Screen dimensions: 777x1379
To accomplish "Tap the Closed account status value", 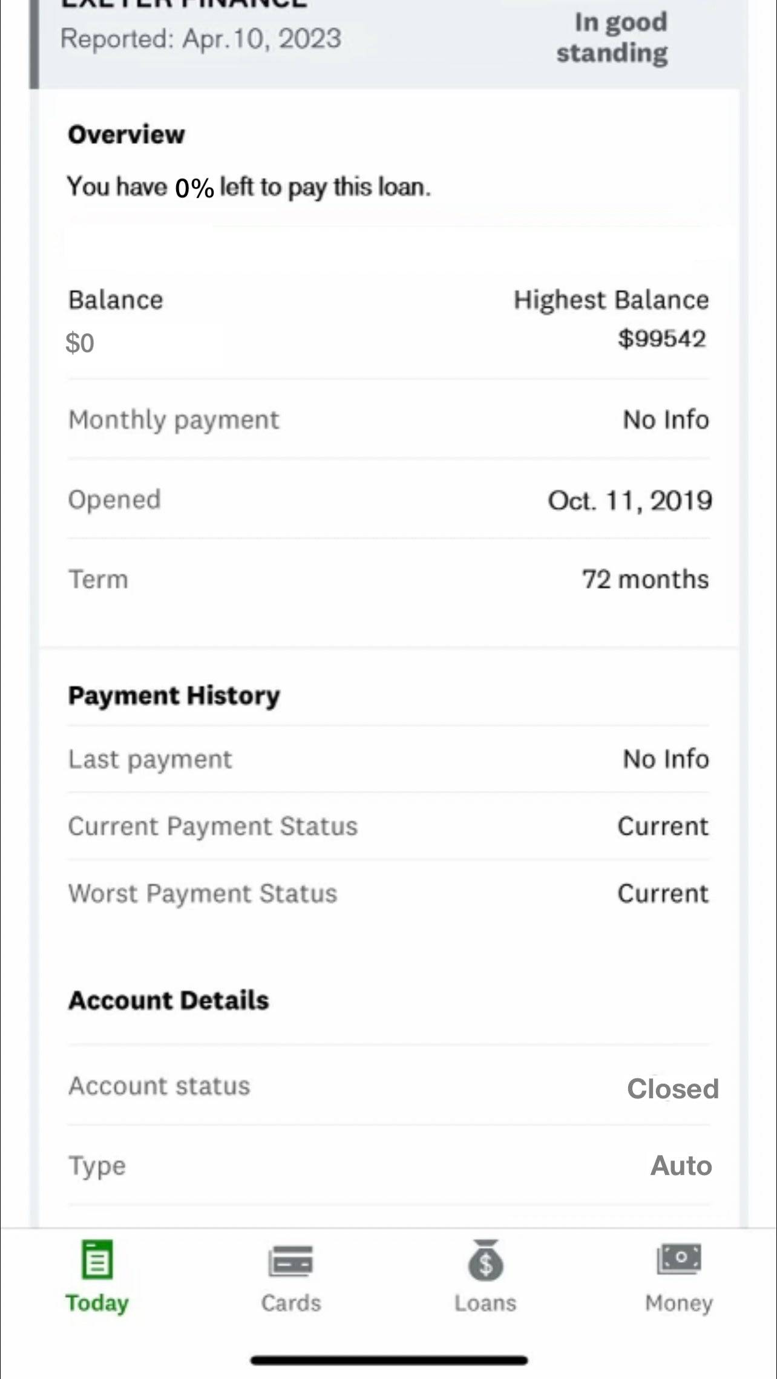I will pos(672,1089).
